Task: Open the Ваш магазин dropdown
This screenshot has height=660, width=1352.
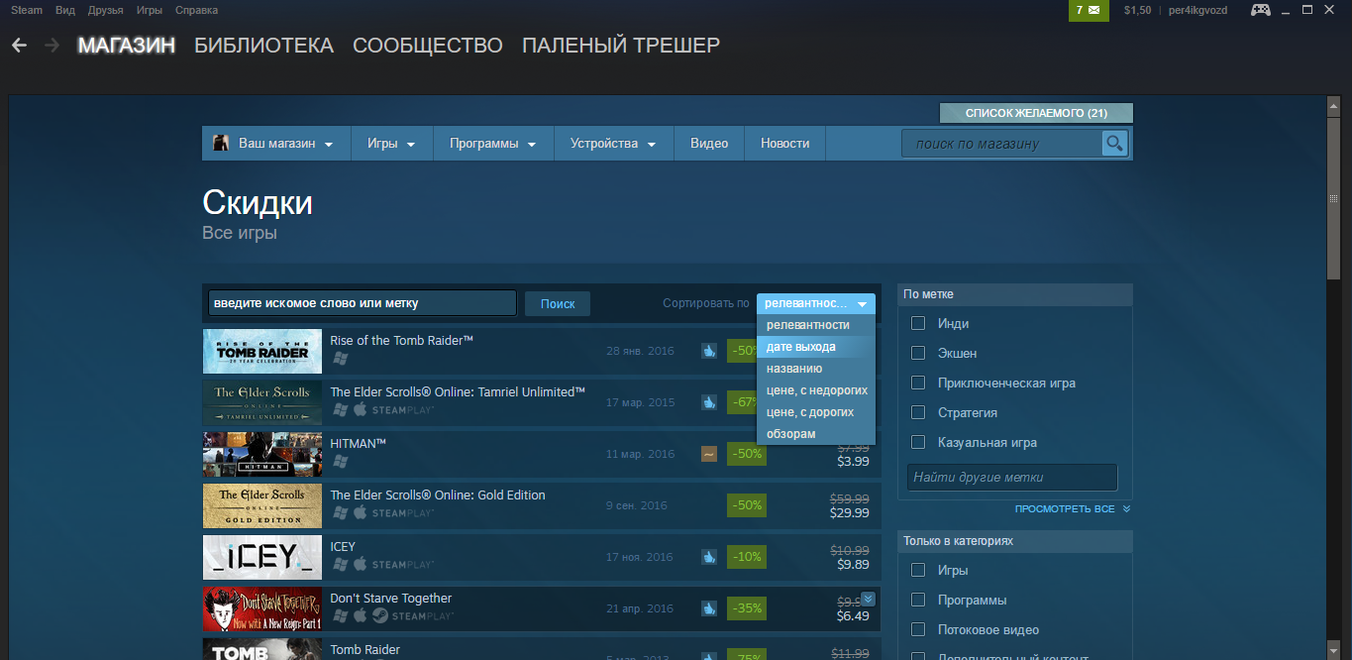Action: pos(275,144)
